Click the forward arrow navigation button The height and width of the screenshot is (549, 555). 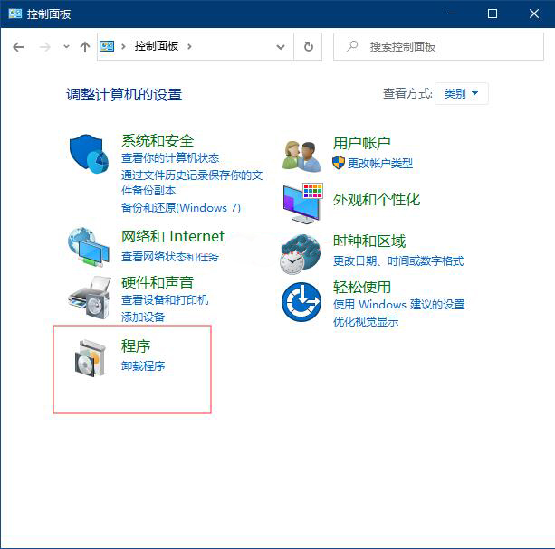click(x=45, y=47)
